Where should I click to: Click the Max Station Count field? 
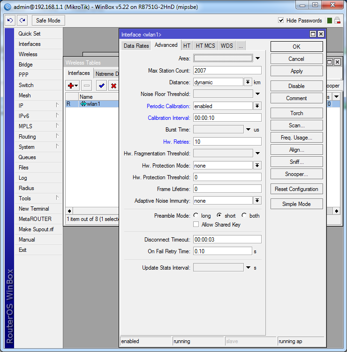point(227,71)
